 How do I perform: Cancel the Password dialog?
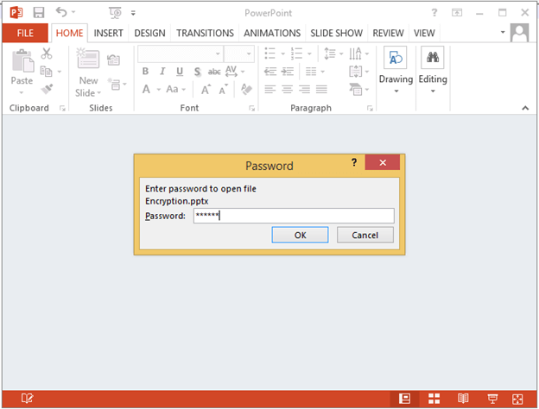point(365,235)
